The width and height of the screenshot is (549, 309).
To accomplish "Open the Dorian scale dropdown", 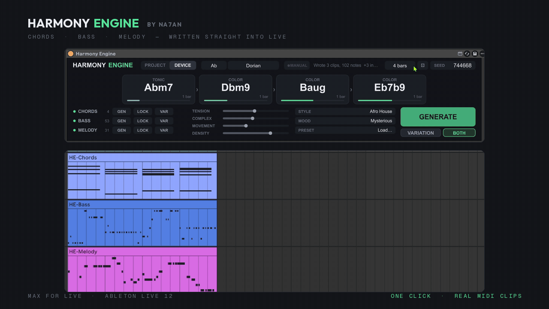I will (x=253, y=65).
